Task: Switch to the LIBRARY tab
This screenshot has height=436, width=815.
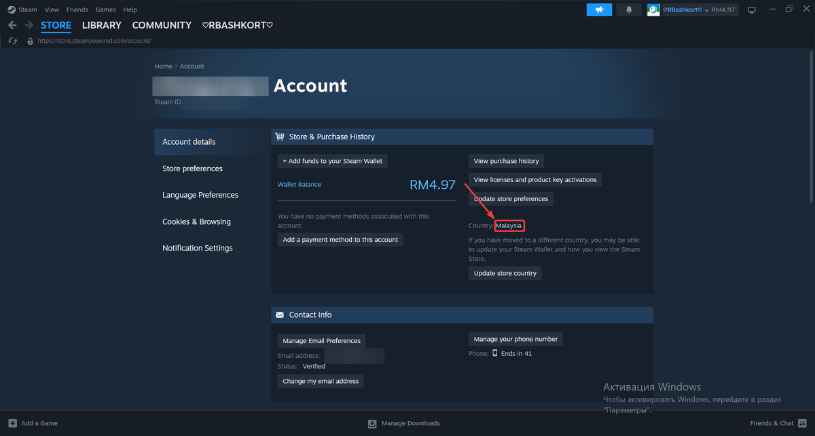Action: (102, 25)
